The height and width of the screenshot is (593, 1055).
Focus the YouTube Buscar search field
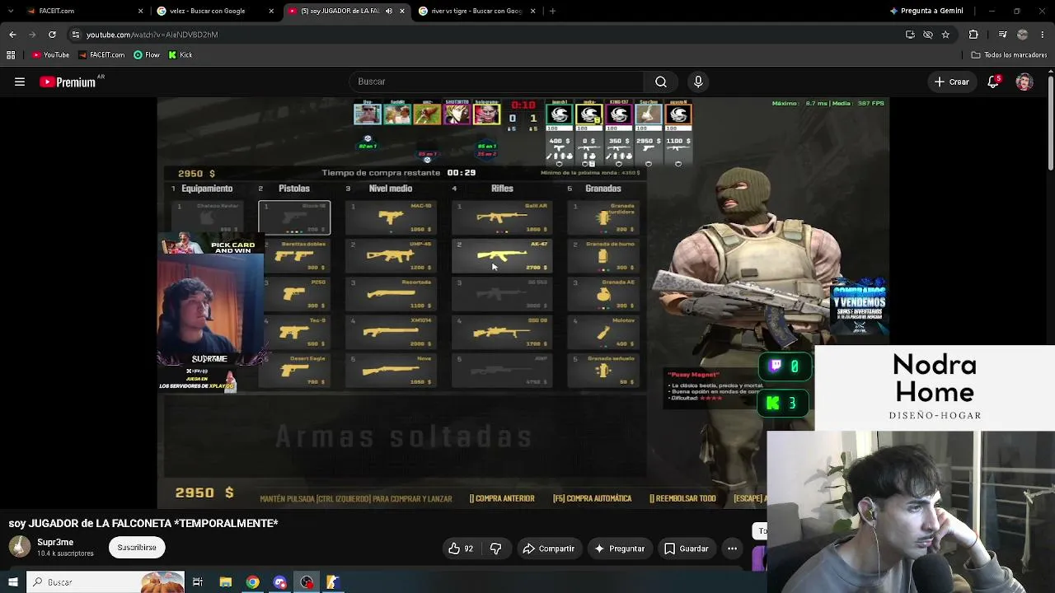(496, 82)
